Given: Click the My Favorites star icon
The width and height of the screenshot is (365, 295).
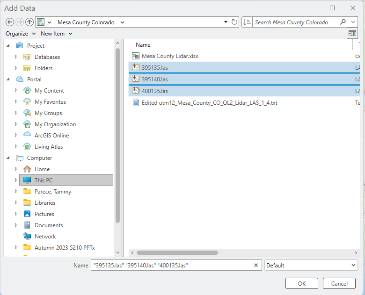Looking at the screenshot, I should [x=27, y=101].
